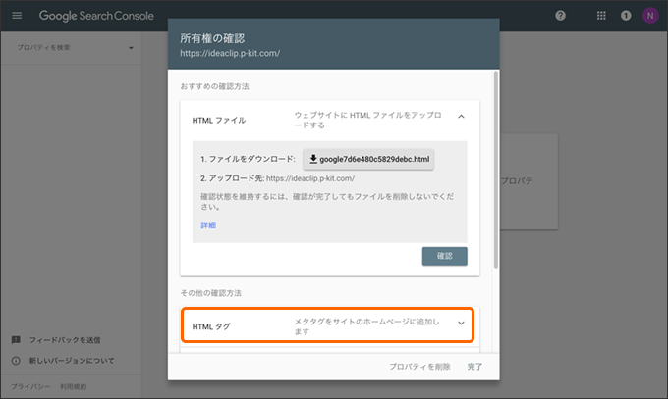Click the info icon for new version
This screenshot has width=668, height=399.
(x=16, y=361)
